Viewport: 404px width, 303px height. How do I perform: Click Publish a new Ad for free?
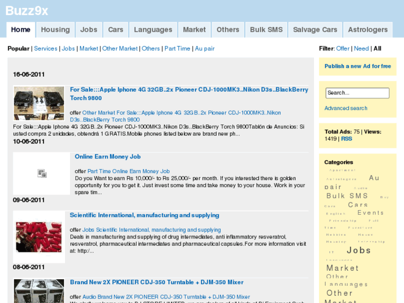(x=358, y=66)
